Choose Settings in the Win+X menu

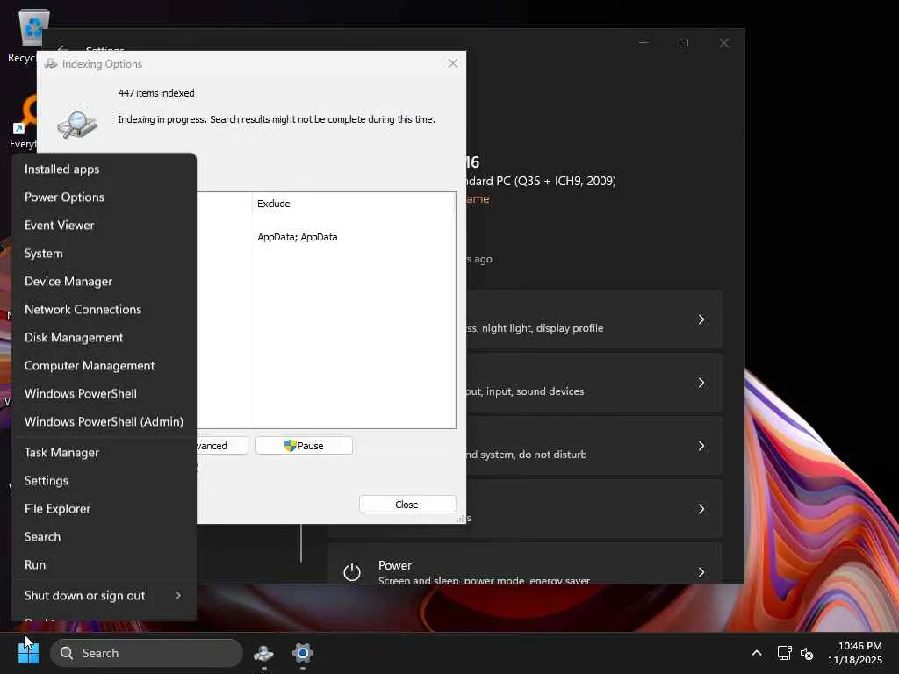pyautogui.click(x=104, y=481)
